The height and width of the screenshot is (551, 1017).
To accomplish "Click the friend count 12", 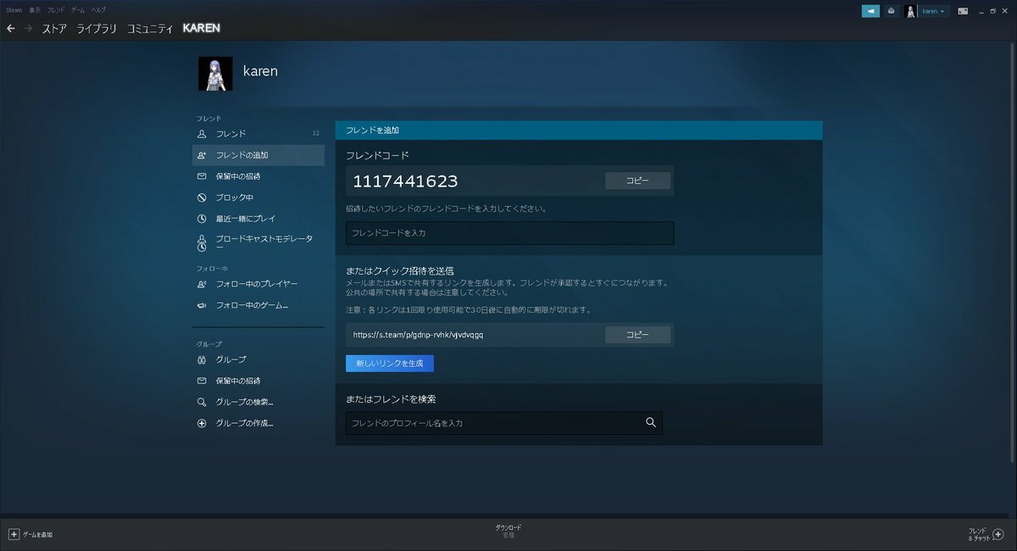I will point(316,134).
